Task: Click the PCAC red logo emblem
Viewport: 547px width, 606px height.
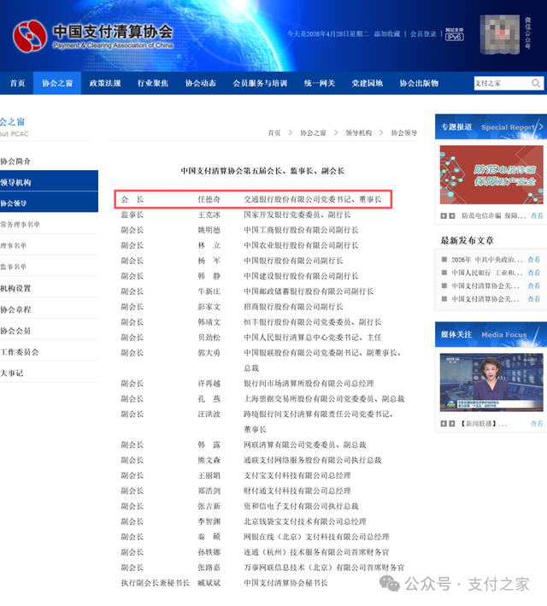Action: click(x=30, y=36)
